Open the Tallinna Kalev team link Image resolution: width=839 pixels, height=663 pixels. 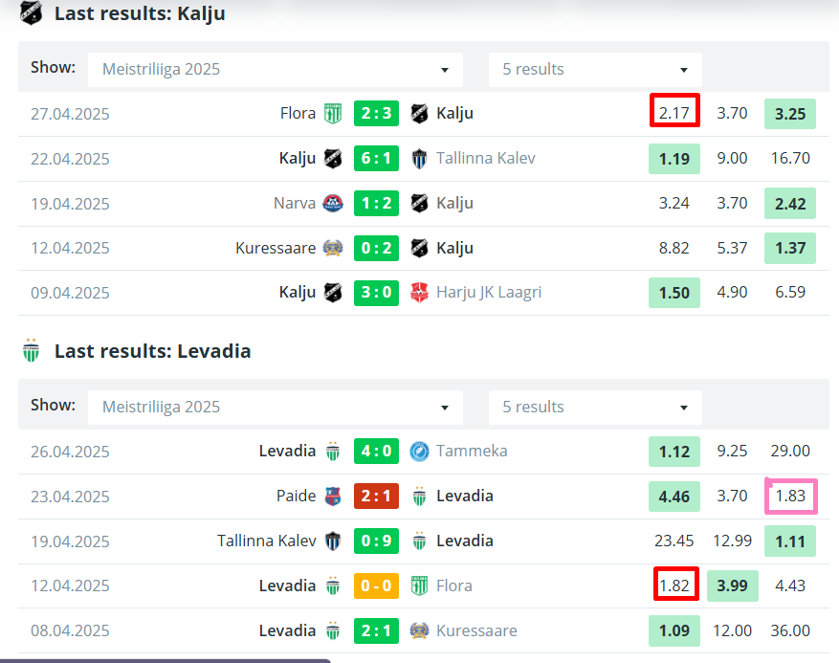[485, 159]
